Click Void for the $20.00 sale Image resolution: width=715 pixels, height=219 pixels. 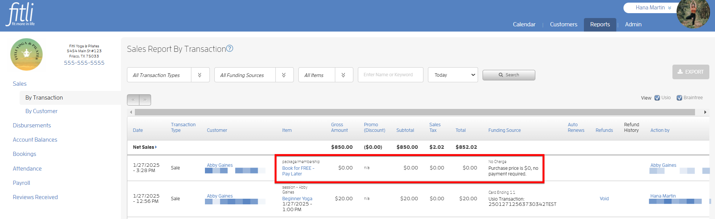coord(604,199)
